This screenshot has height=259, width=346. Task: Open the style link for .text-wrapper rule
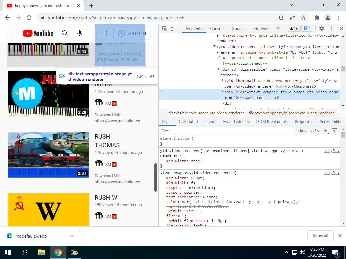pos(331,173)
